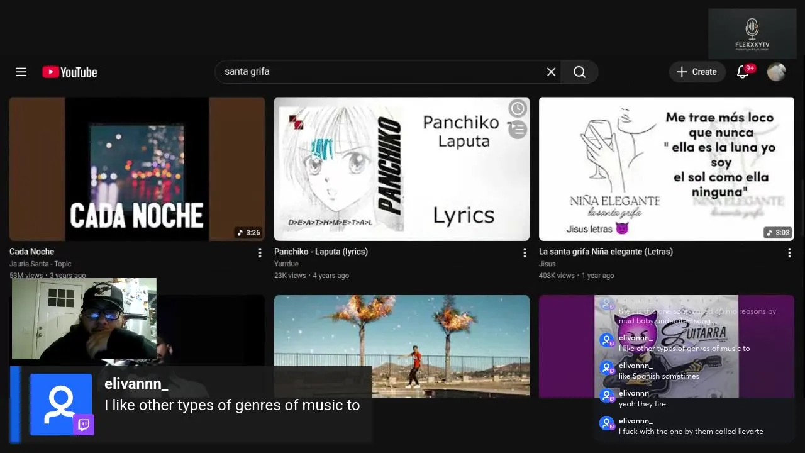Click the YouTube logo home link
The image size is (805, 453).
point(70,72)
